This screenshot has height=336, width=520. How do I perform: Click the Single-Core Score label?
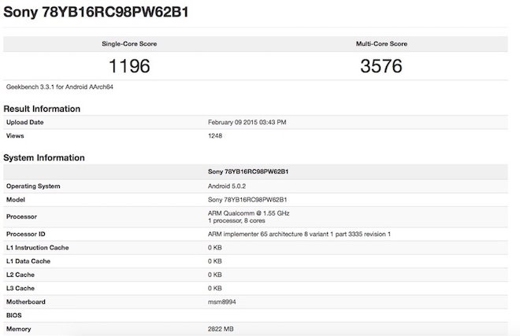click(129, 44)
